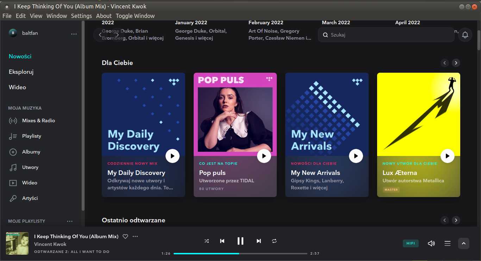Viewport: 481px width, 261px height.
Task: Skip to previous track
Action: (222, 241)
